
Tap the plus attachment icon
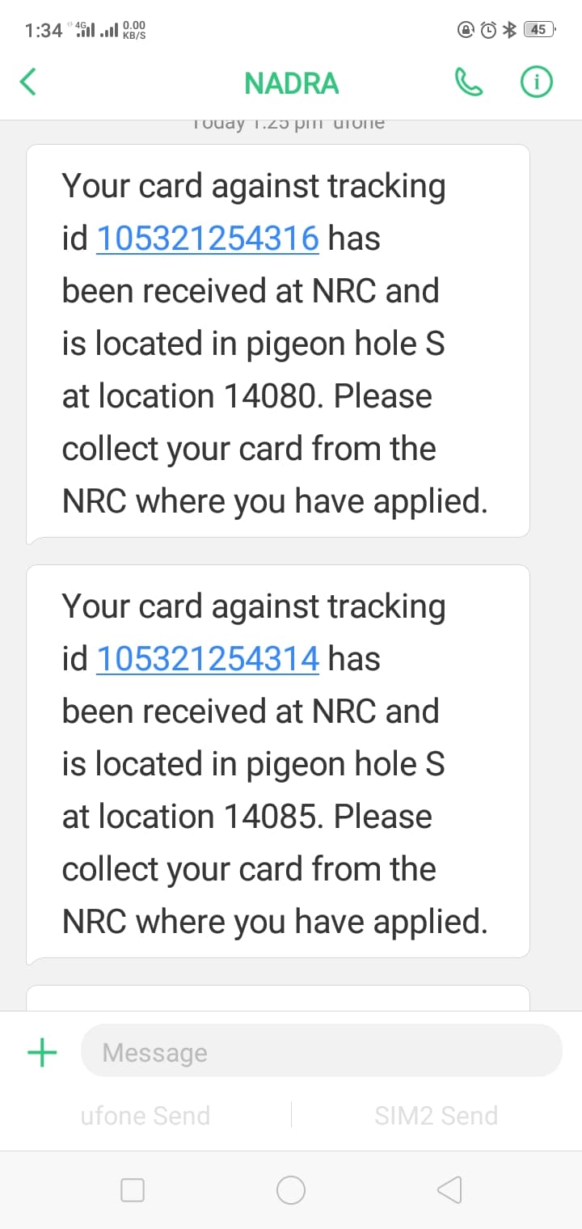(42, 1052)
